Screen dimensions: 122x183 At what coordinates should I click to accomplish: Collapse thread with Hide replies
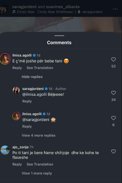tap(32, 77)
